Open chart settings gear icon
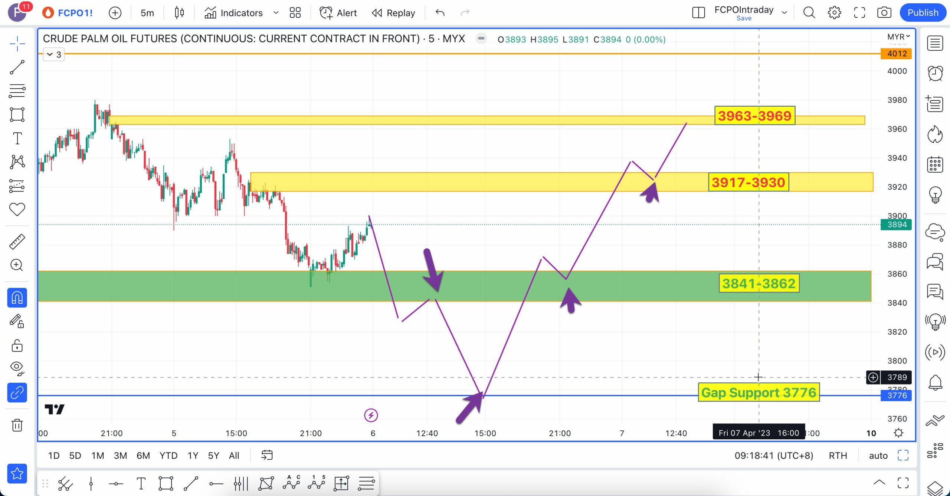Screen dimensions: 950x496 834,13
